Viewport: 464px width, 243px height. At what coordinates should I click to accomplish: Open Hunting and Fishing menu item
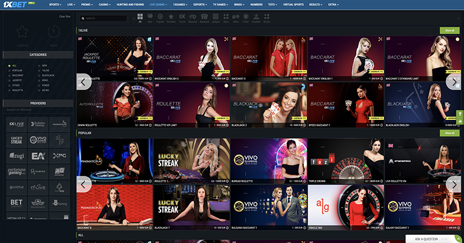tap(130, 5)
